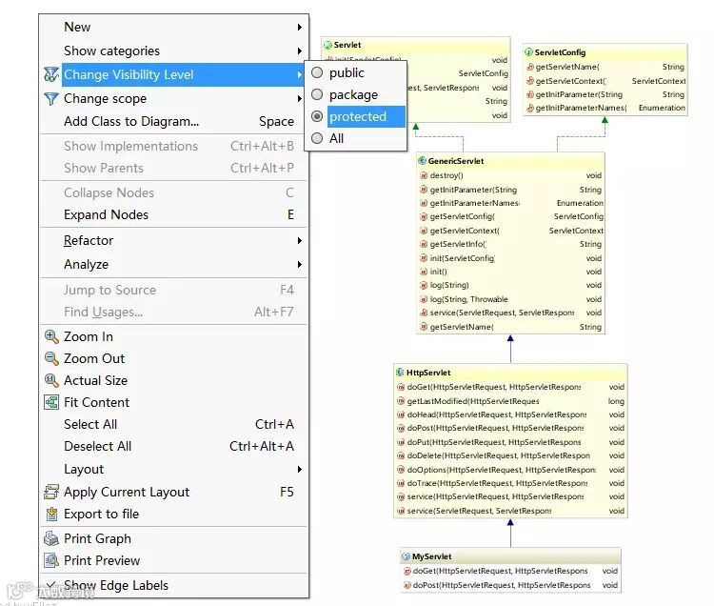Click the Zoom In magnifier icon

click(x=51, y=336)
